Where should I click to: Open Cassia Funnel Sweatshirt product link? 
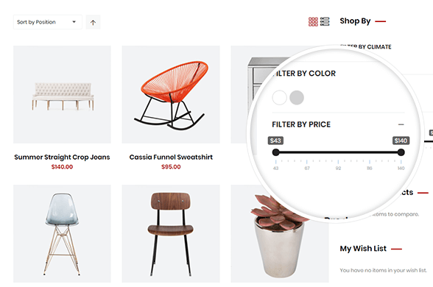point(171,157)
